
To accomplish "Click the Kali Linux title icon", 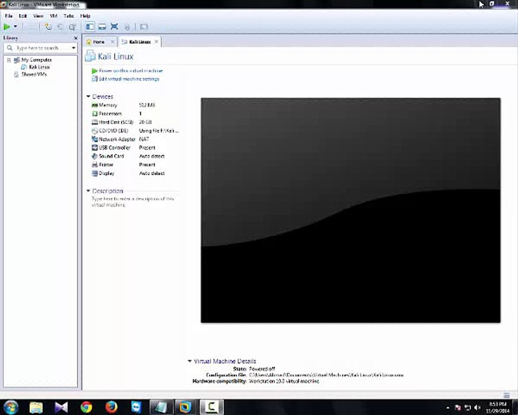I will [90, 56].
